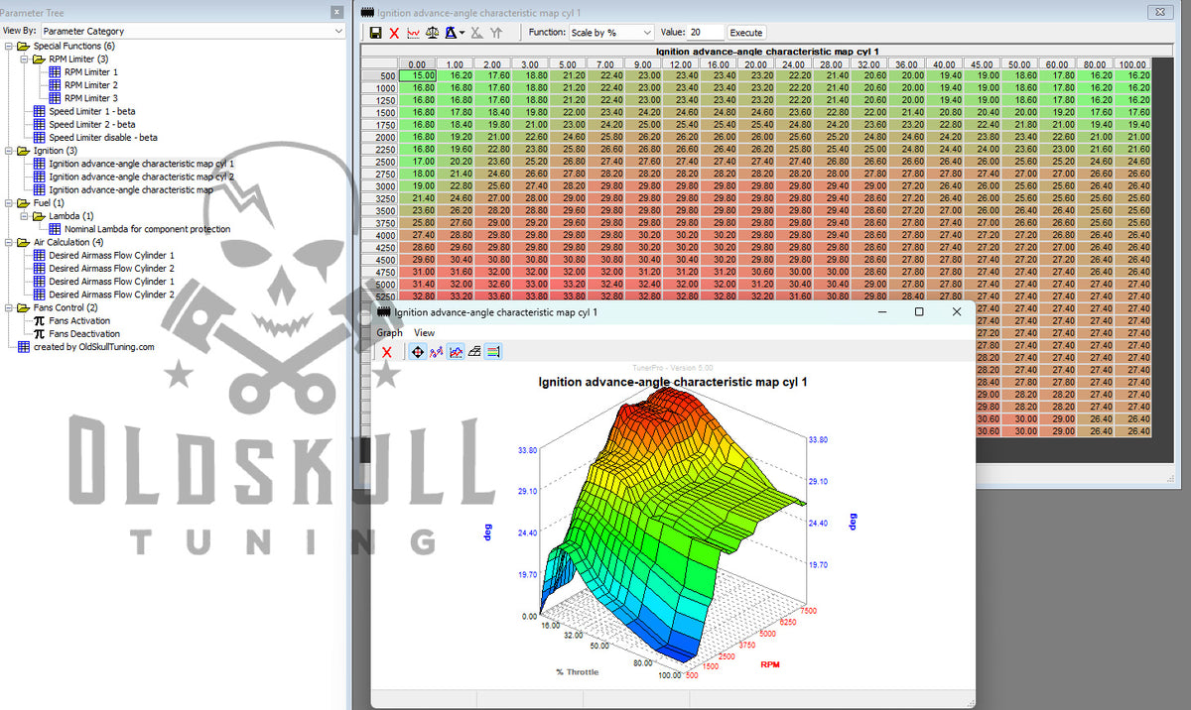
Task: Toggle the highlighted line chart icon in graph toolbar
Action: click(x=456, y=352)
